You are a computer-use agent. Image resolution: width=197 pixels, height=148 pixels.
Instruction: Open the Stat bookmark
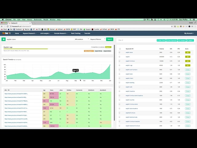(10, 29)
